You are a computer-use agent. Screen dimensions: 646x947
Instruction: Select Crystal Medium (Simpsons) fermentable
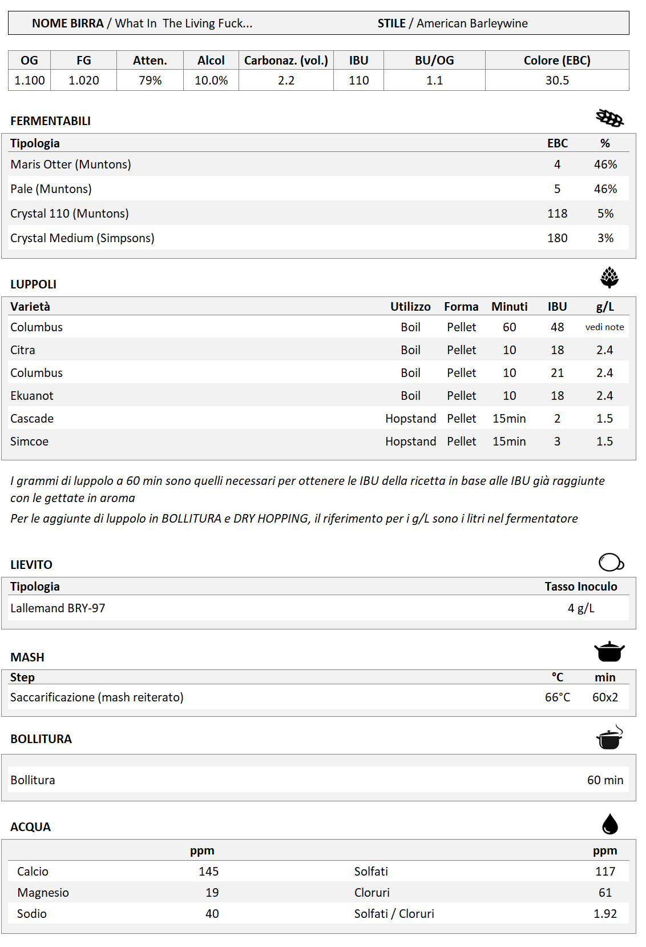(82, 238)
